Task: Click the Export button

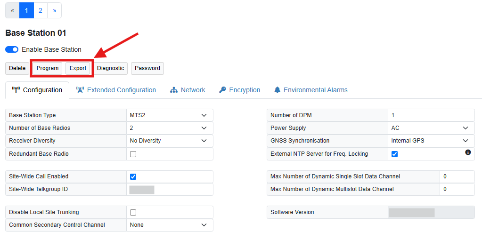Action: coord(78,68)
